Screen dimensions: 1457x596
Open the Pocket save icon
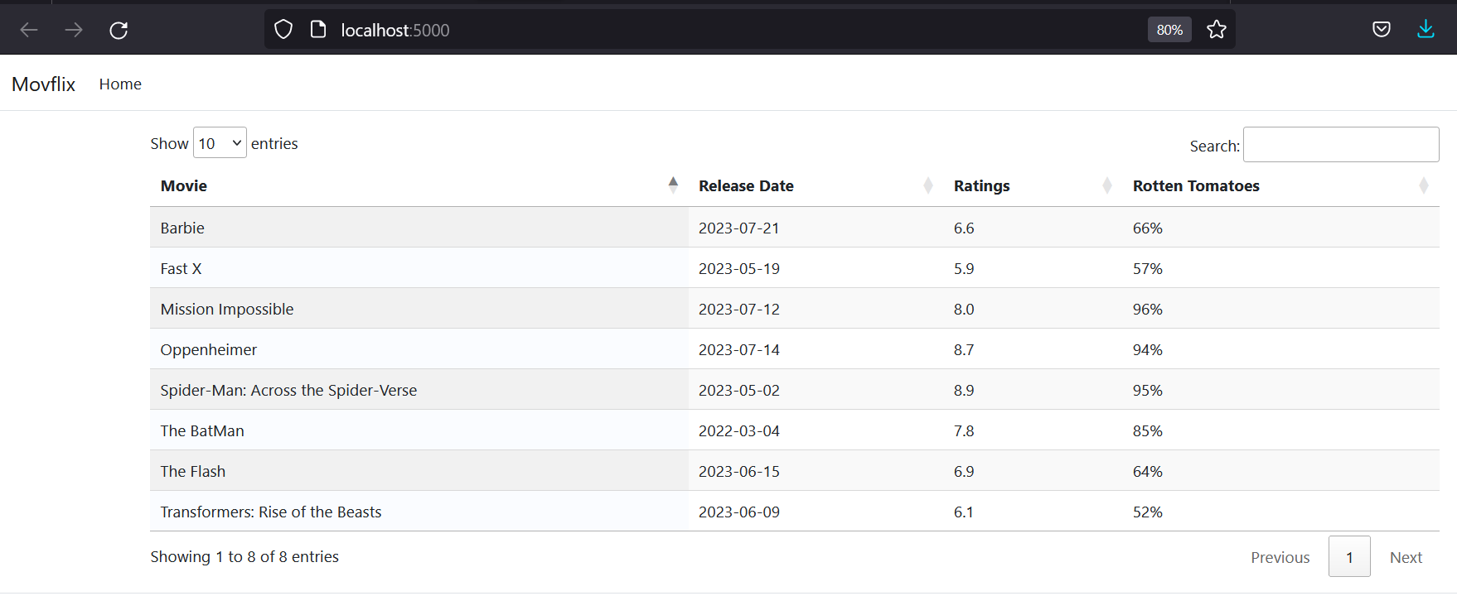pos(1381,30)
